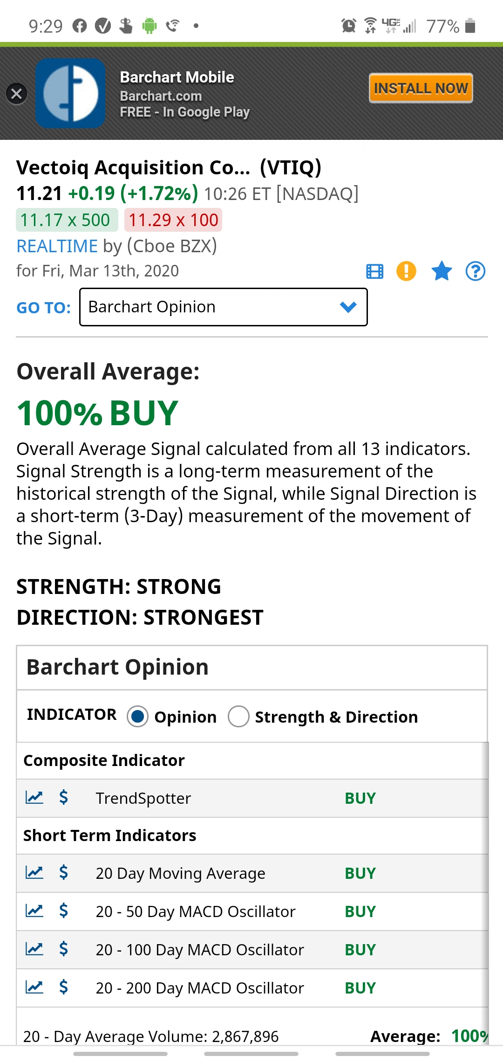Screen dimensions: 503x1063
Task: Open the REALTIME link
Action: tap(57, 246)
